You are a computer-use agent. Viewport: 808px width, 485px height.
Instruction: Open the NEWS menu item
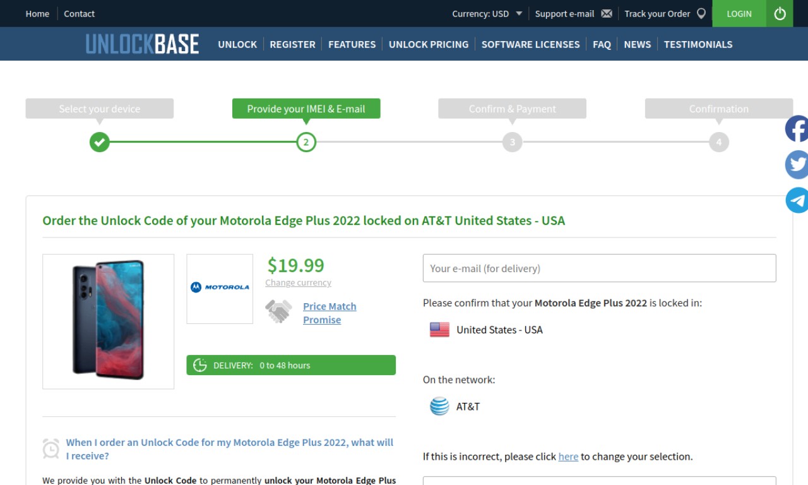[x=637, y=44]
